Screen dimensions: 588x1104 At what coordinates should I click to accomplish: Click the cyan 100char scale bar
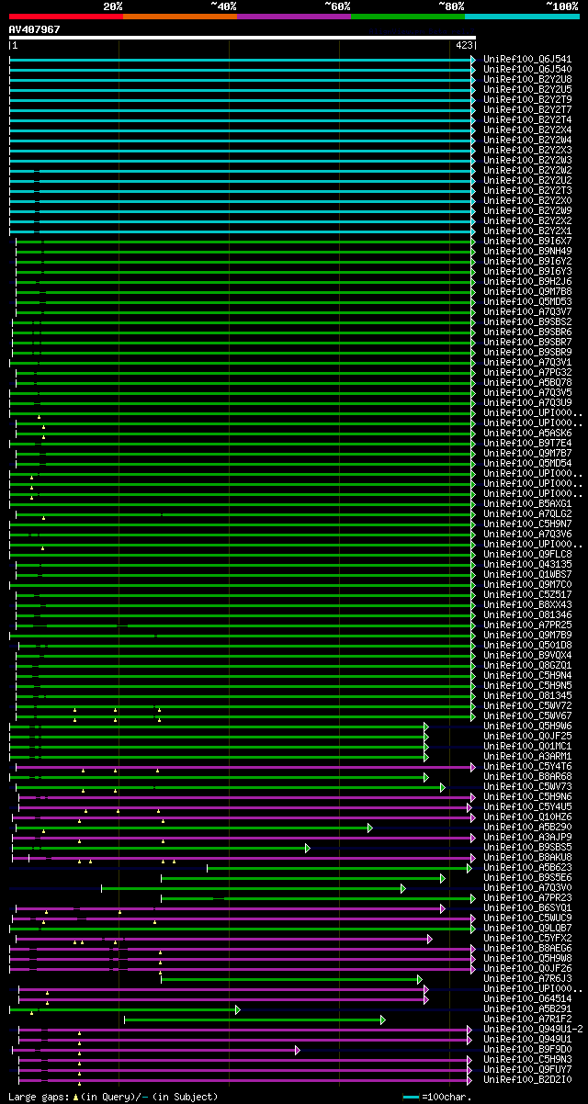click(x=411, y=1097)
